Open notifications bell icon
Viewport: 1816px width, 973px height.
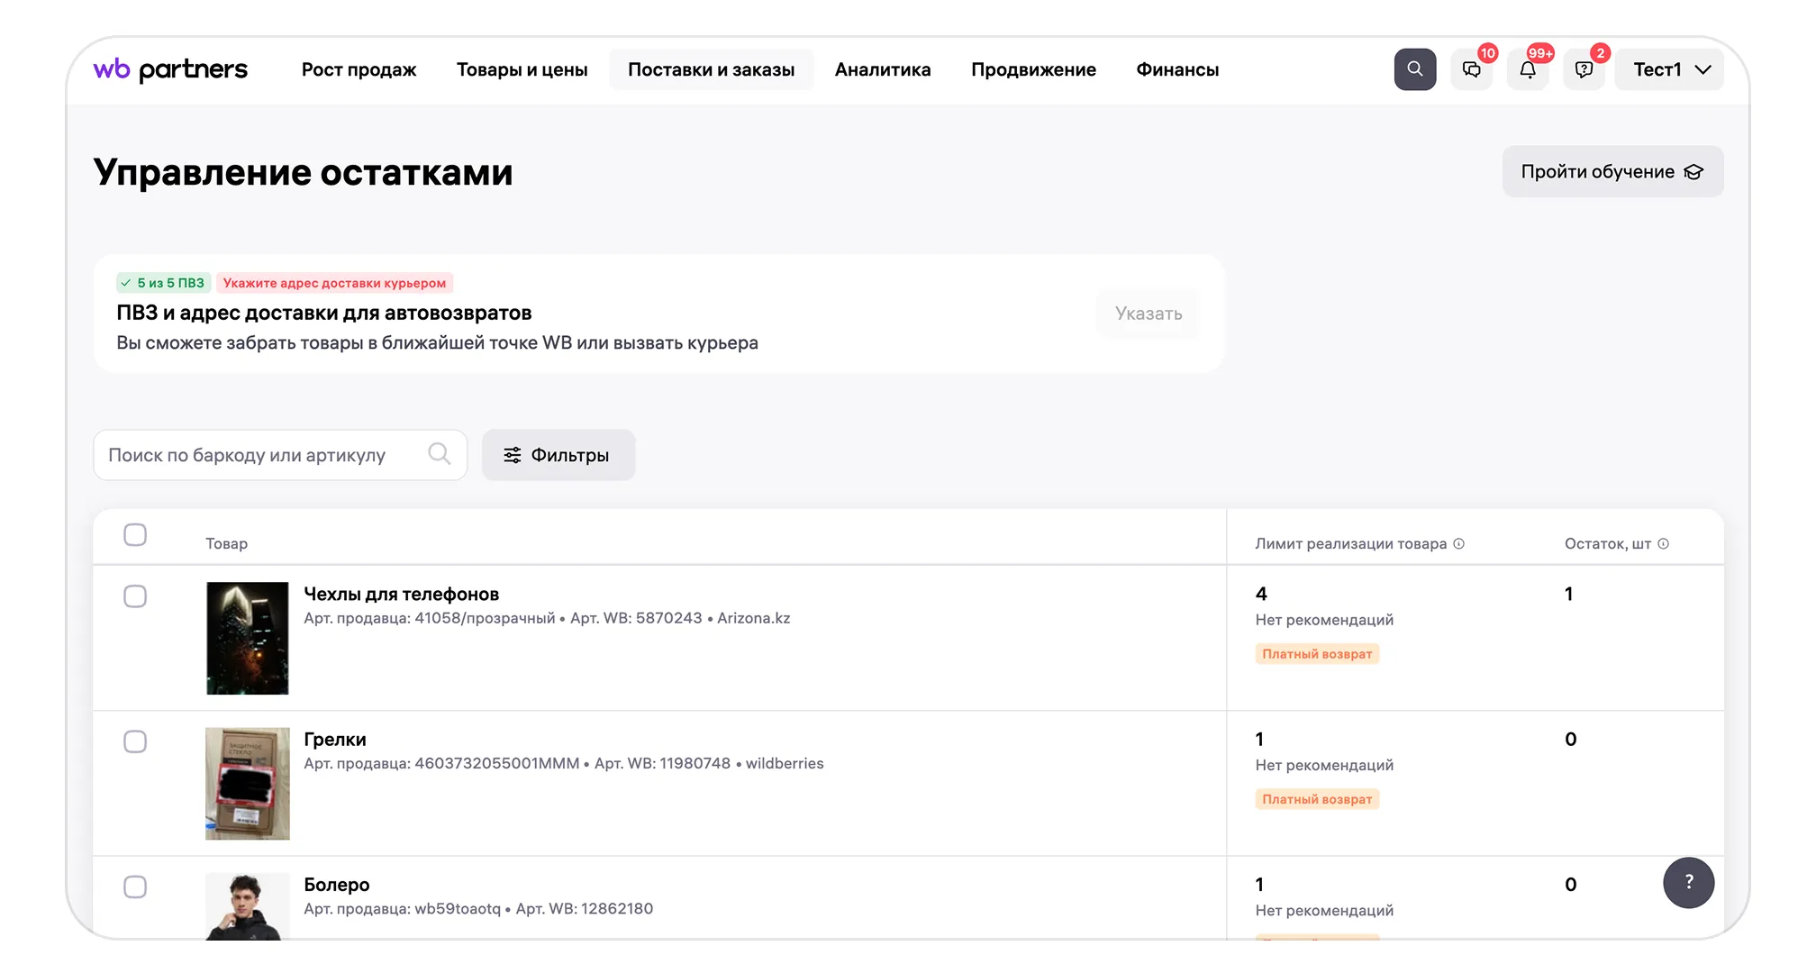coord(1528,70)
